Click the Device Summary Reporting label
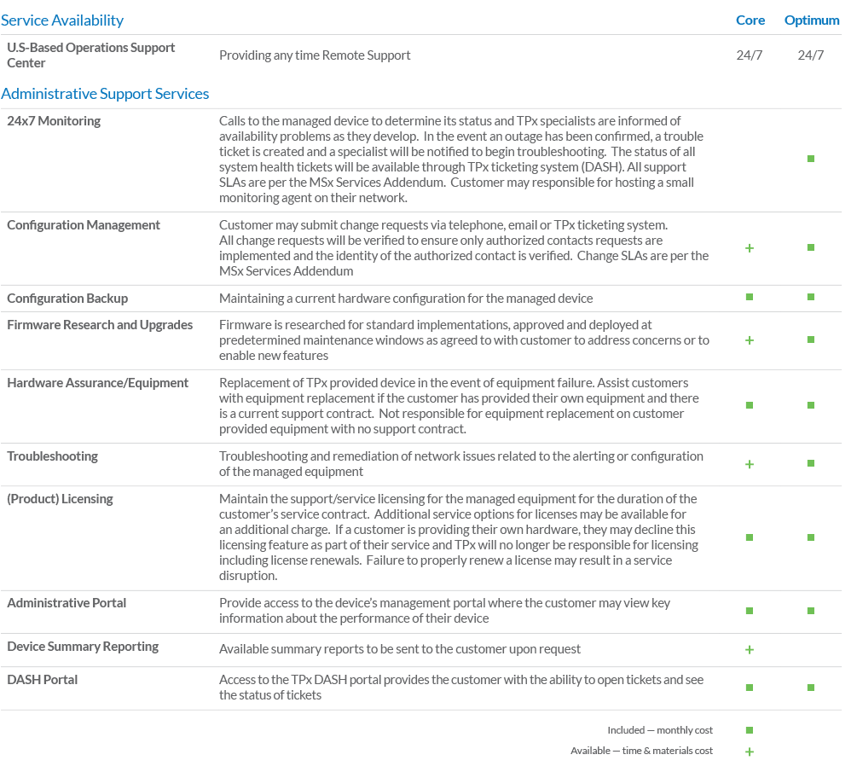Viewport: 857px width, 772px height. [x=83, y=647]
